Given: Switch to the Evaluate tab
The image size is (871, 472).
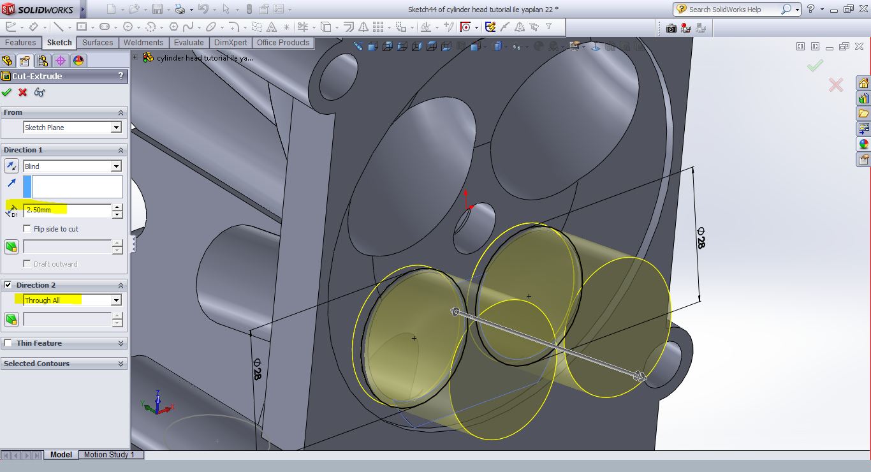Looking at the screenshot, I should click(189, 43).
